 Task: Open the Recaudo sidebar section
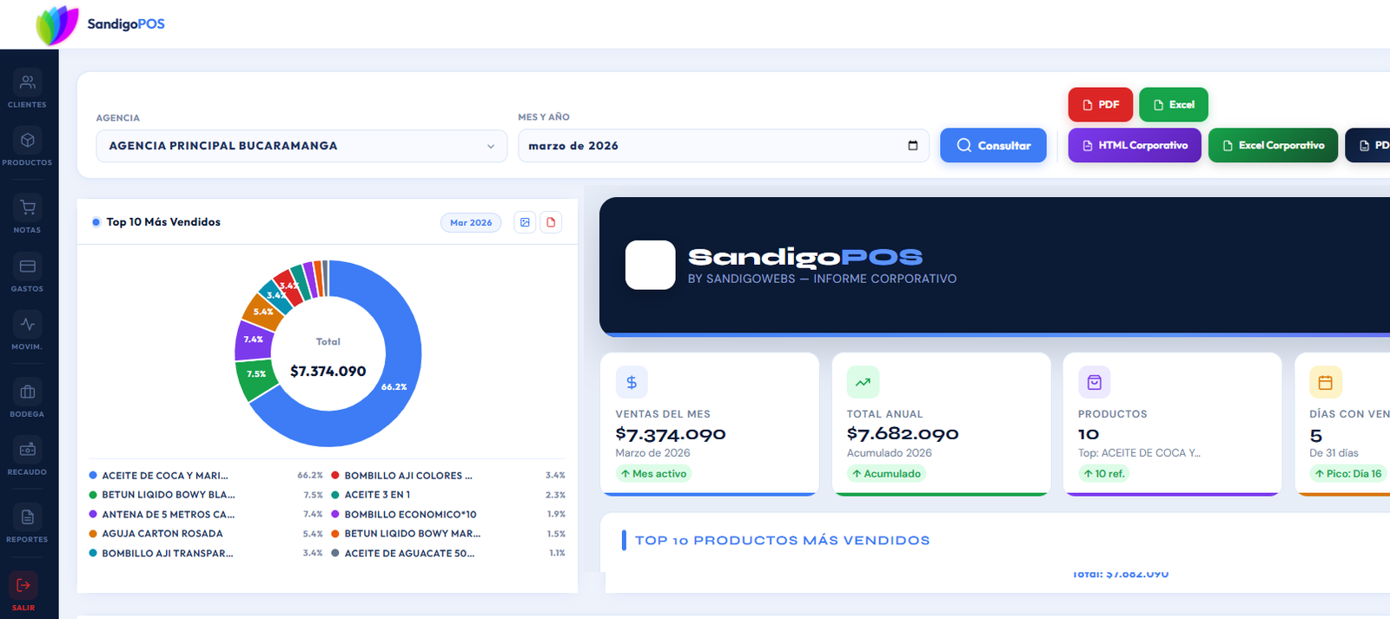coord(27,458)
